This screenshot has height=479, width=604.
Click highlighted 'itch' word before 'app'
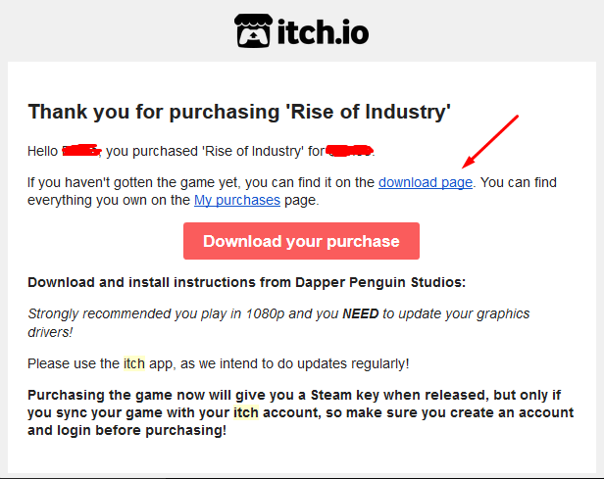tap(133, 363)
